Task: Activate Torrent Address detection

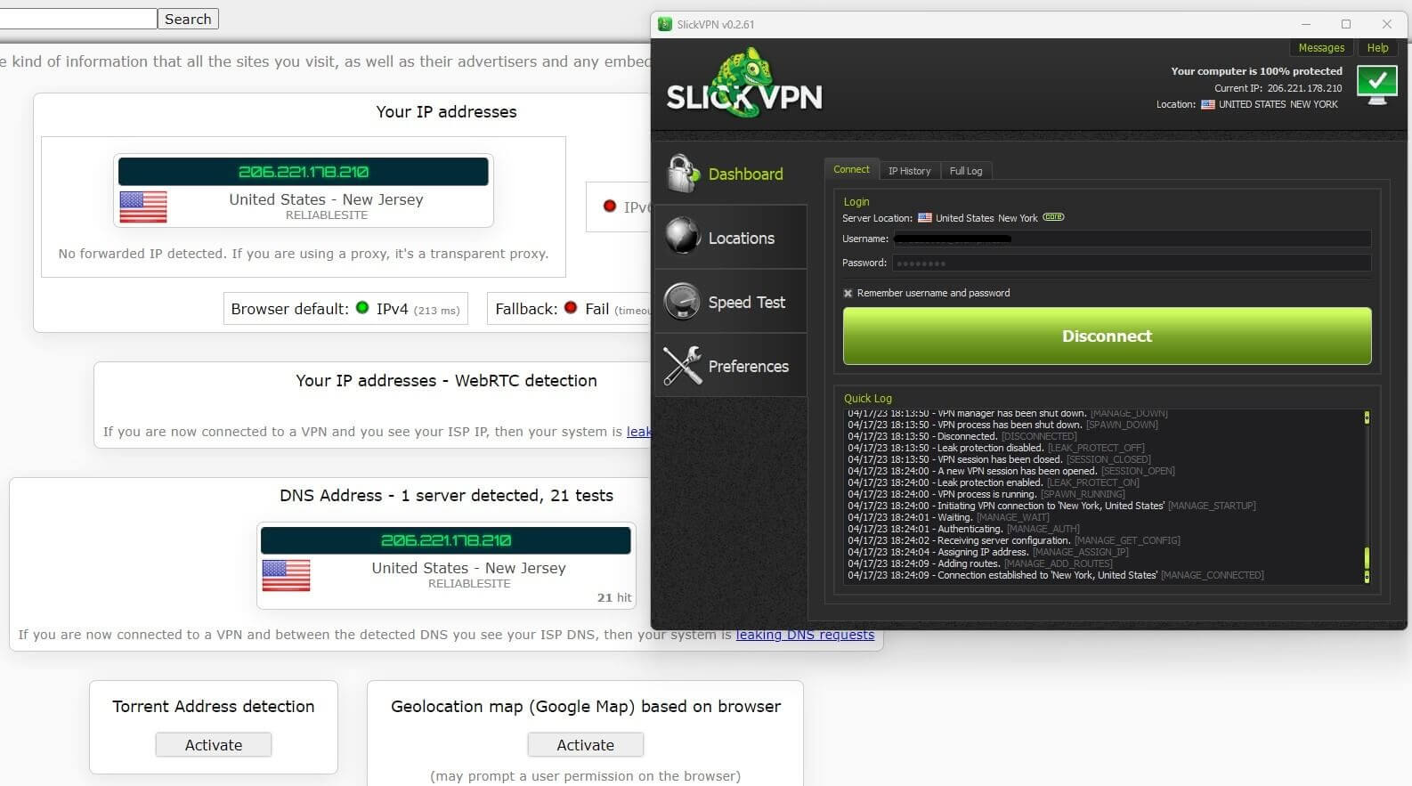Action: [x=214, y=745]
